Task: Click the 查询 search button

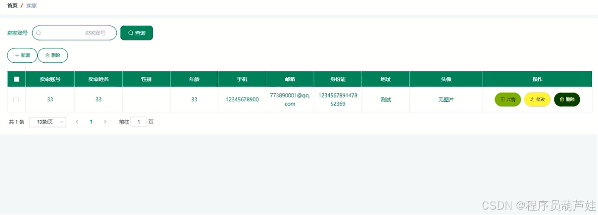Action: (137, 33)
